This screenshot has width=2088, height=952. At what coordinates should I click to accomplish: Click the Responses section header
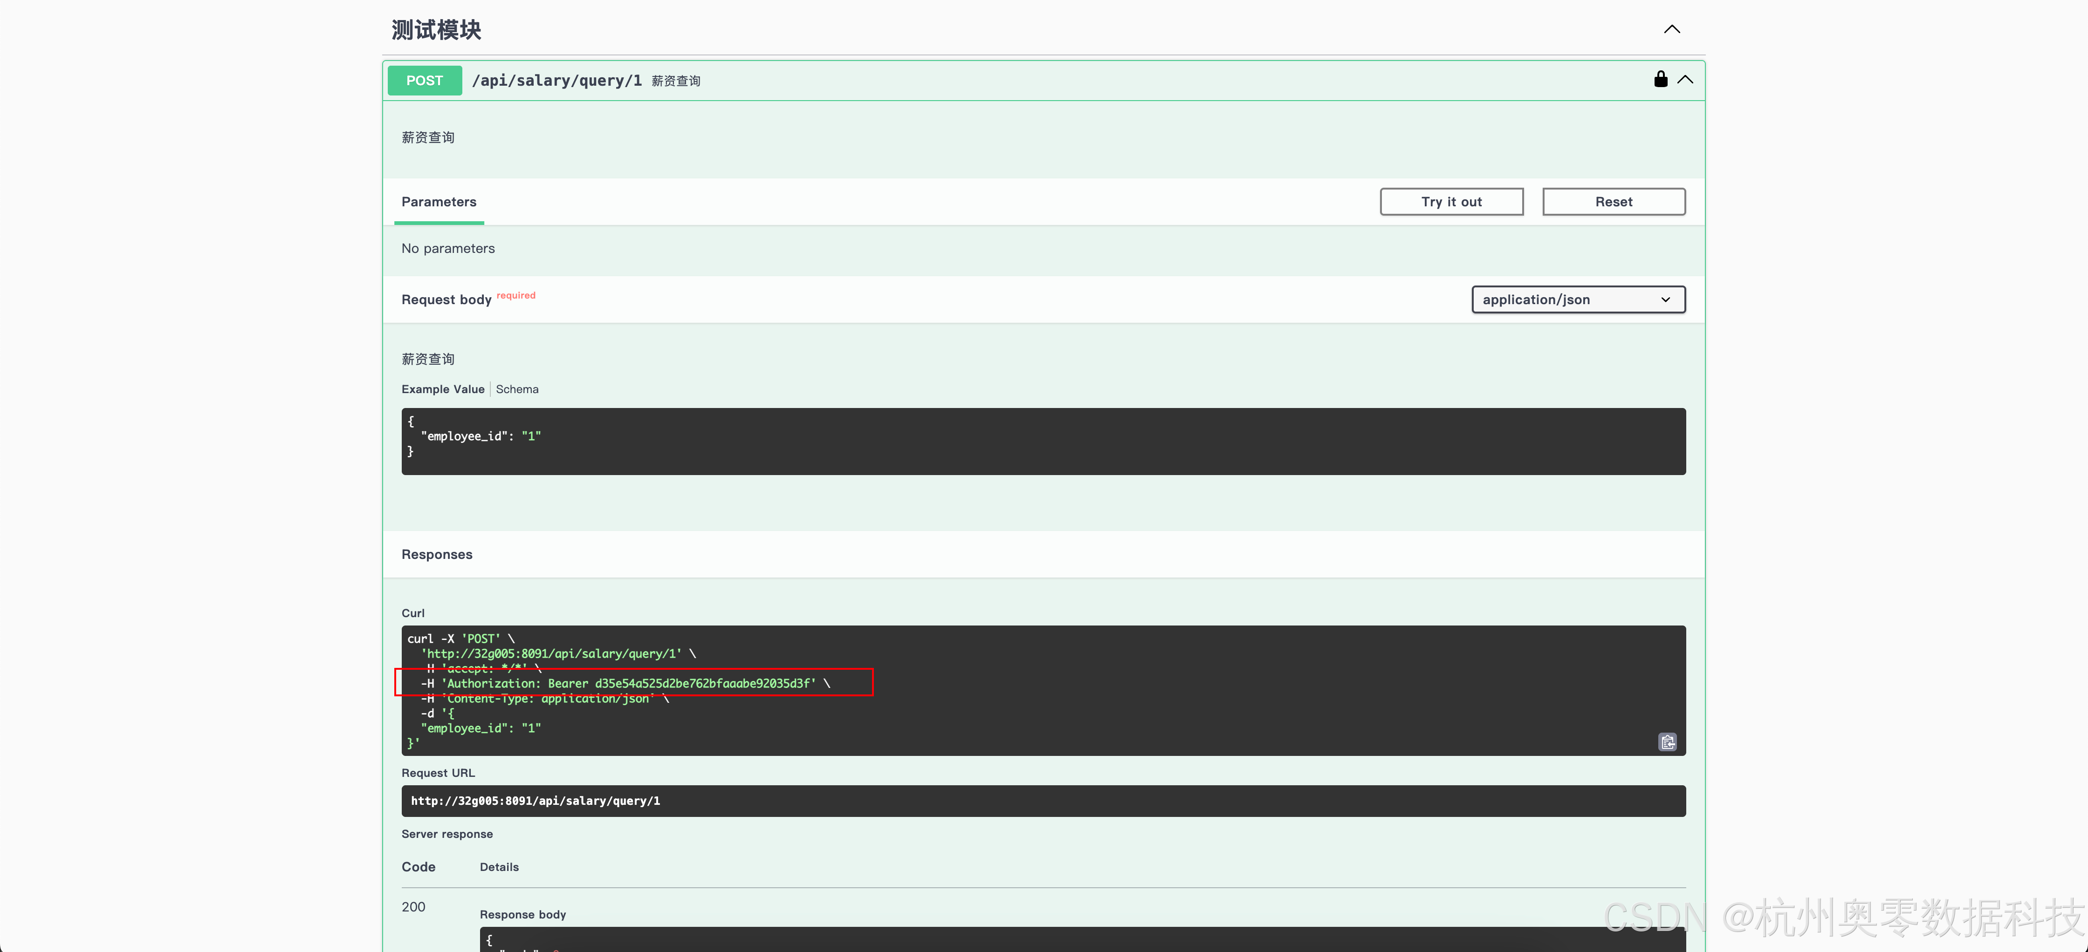pyautogui.click(x=437, y=554)
